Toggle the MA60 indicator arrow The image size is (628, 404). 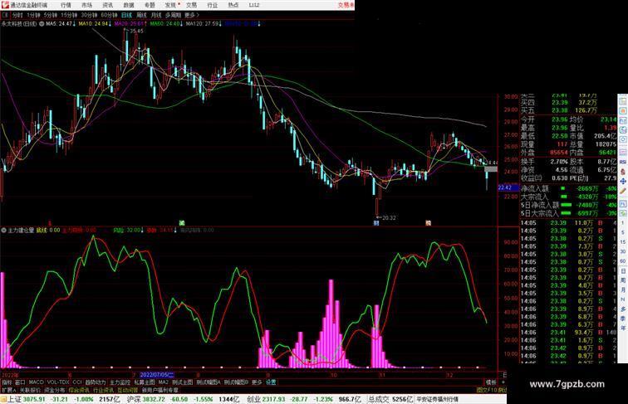(x=181, y=24)
